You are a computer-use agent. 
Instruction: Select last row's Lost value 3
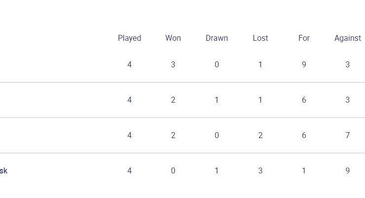point(260,171)
